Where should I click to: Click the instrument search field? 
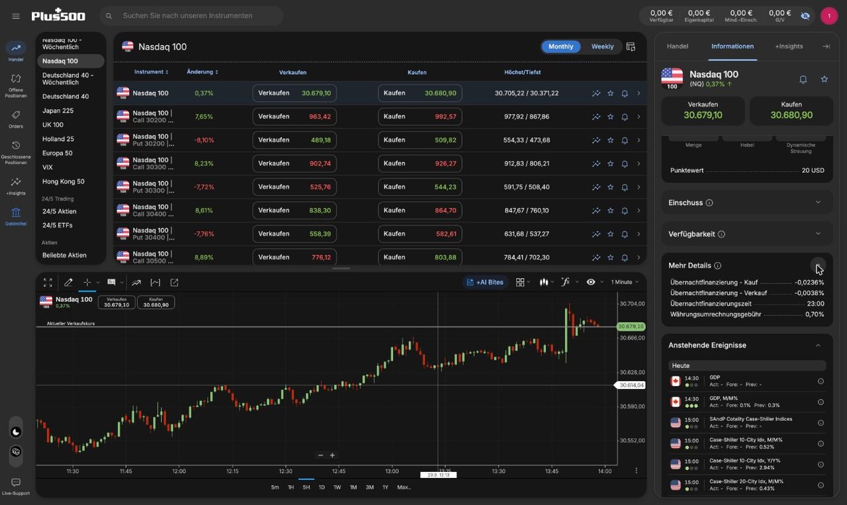(x=192, y=16)
